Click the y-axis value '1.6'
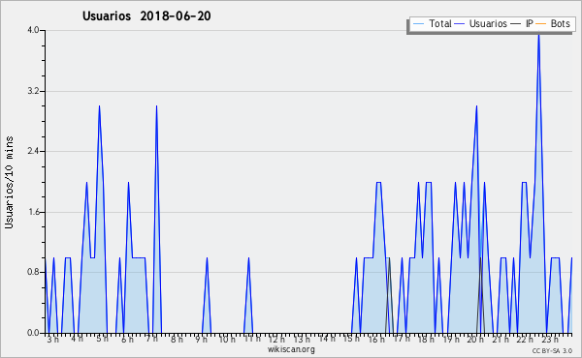 pos(33,212)
